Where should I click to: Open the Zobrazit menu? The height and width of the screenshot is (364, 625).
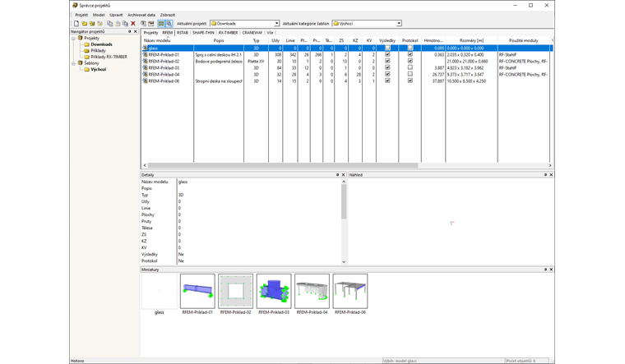(168, 15)
